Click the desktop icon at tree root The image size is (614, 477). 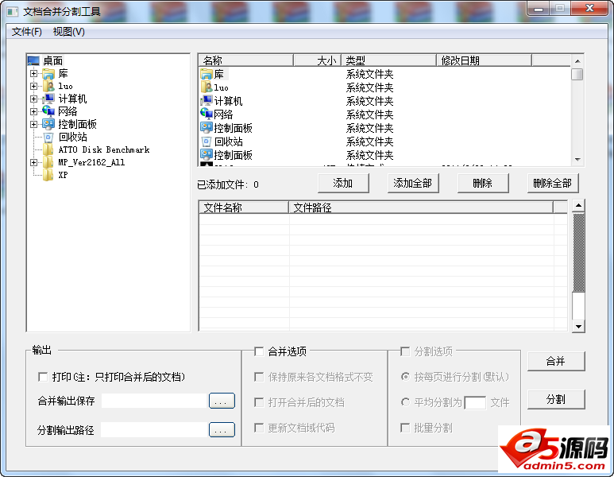33,60
